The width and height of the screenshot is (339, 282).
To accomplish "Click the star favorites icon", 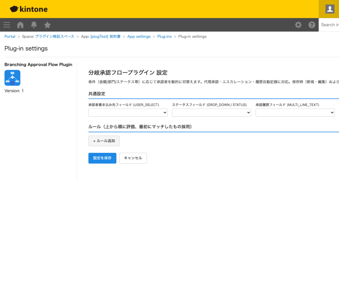I will click(47, 25).
